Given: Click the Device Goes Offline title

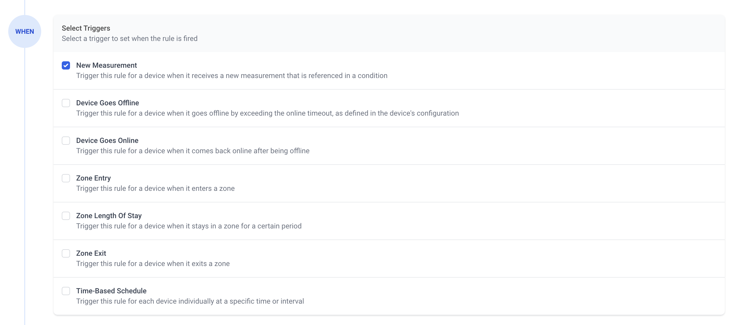Looking at the screenshot, I should point(108,103).
